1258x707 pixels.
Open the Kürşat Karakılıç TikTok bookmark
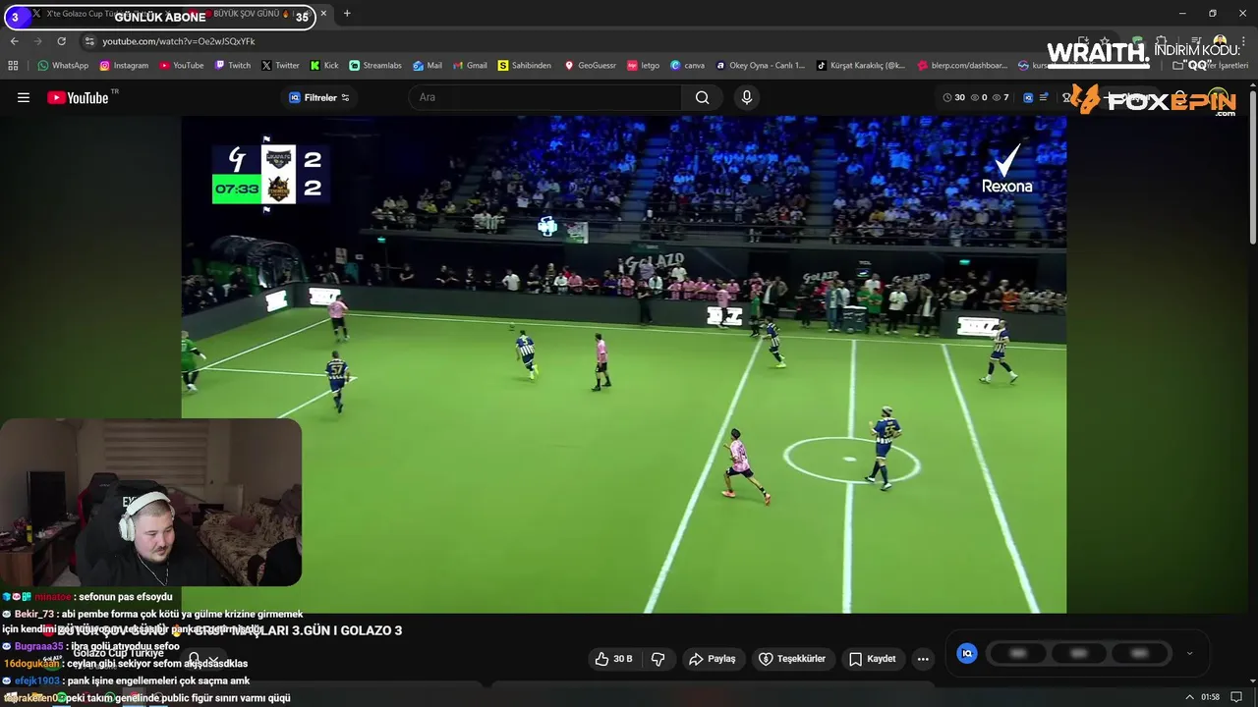(x=861, y=66)
